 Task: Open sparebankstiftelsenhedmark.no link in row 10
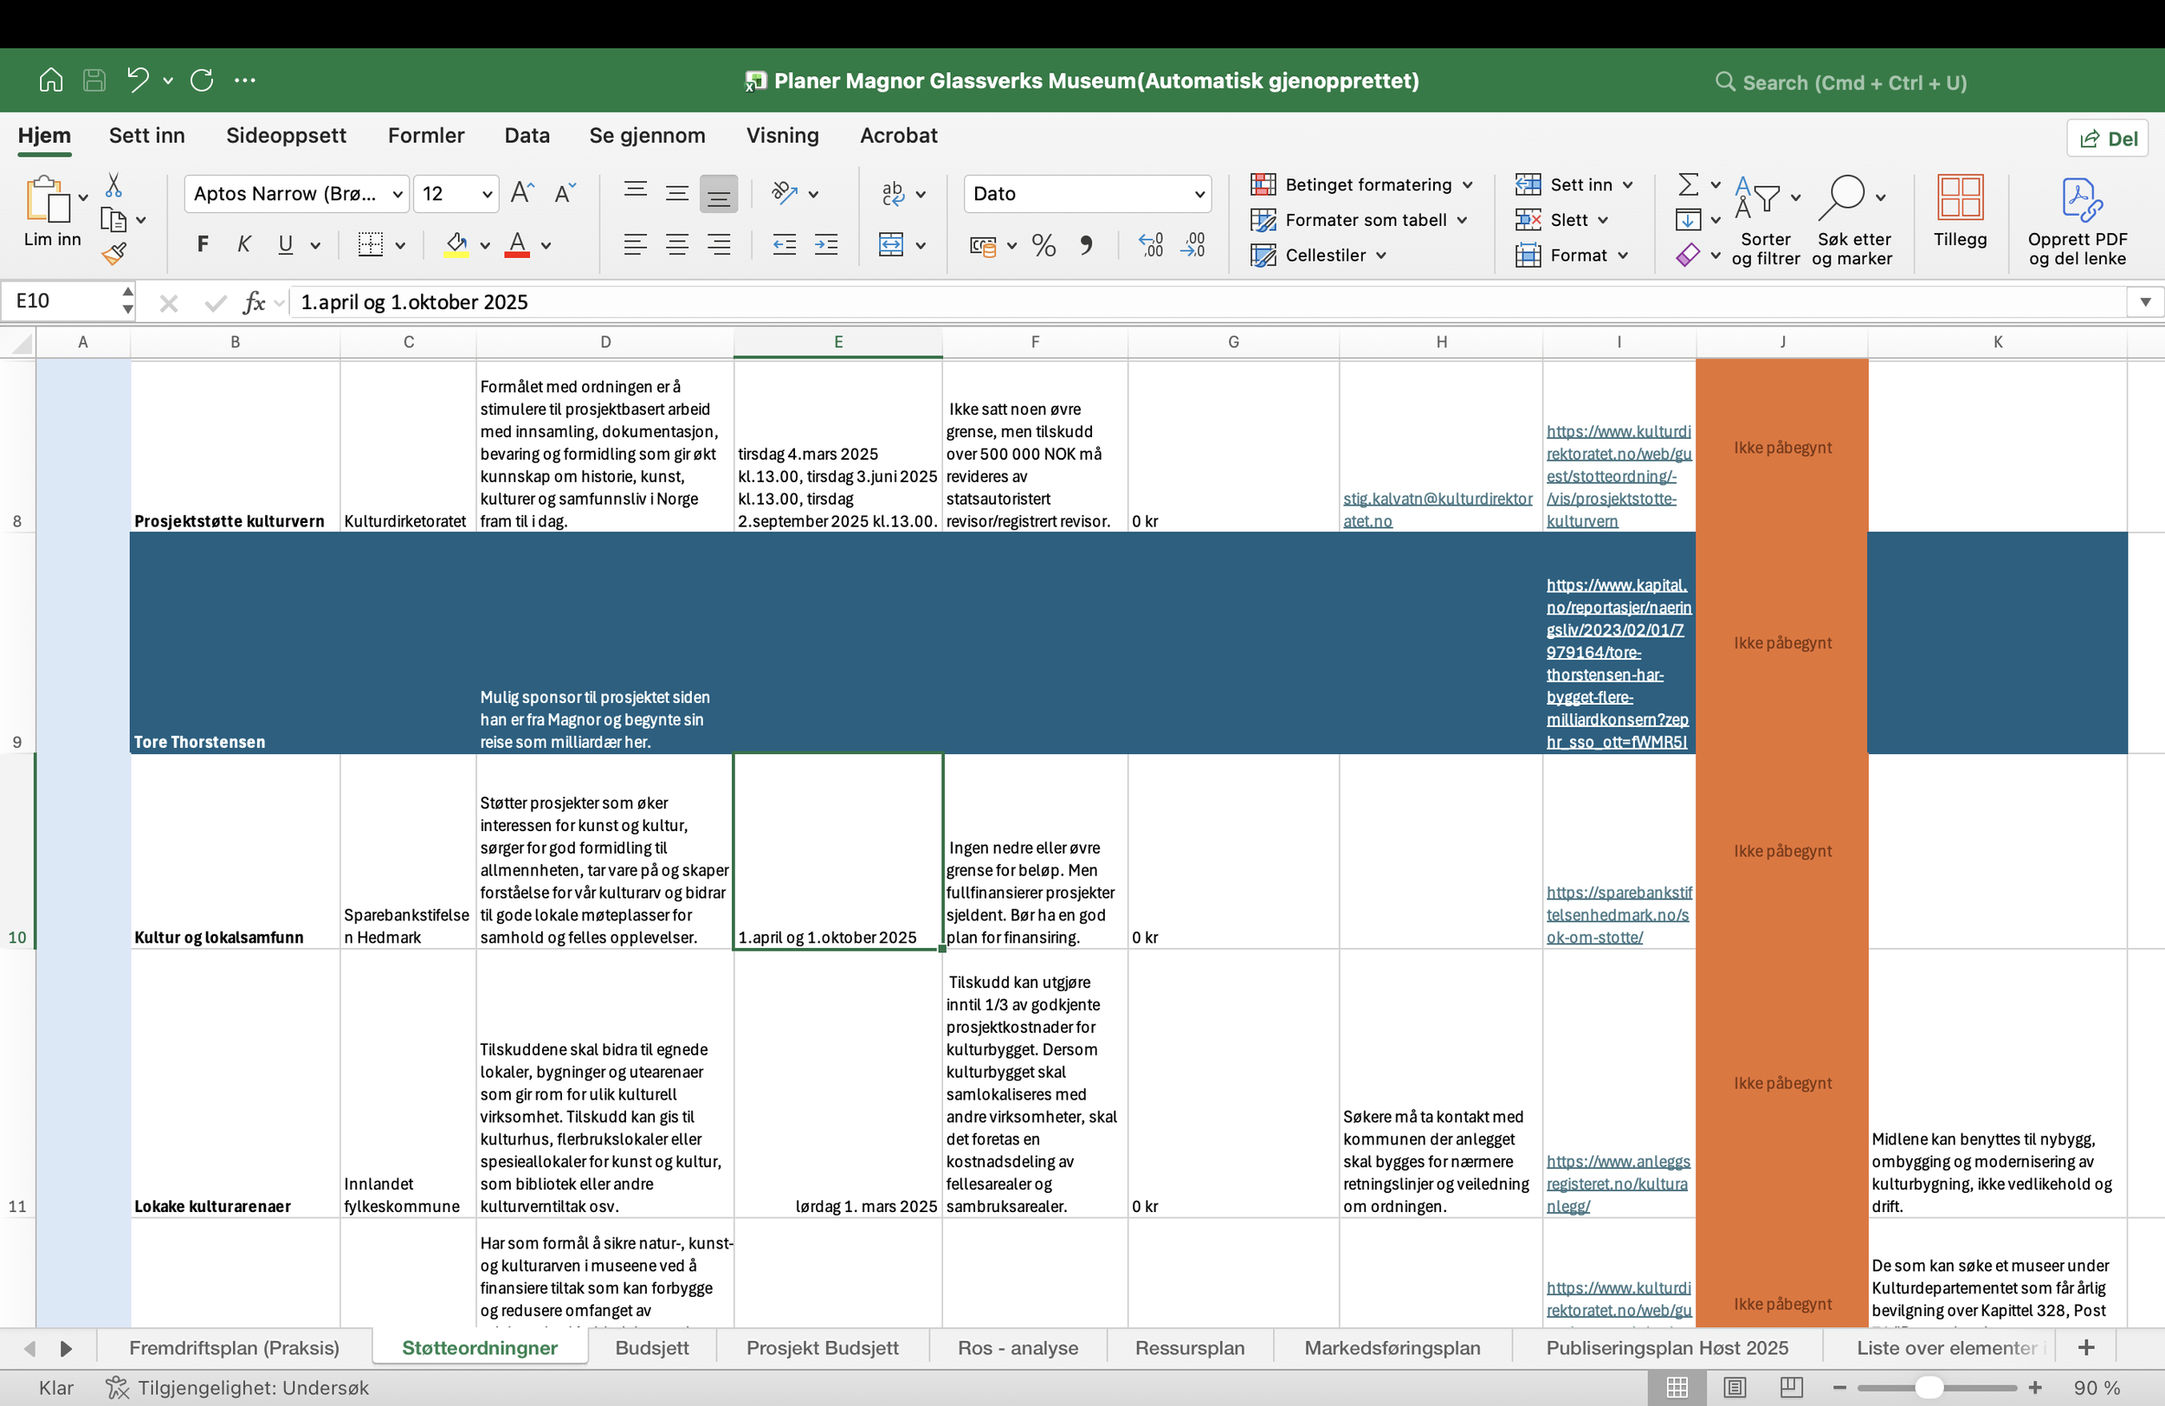[1618, 914]
